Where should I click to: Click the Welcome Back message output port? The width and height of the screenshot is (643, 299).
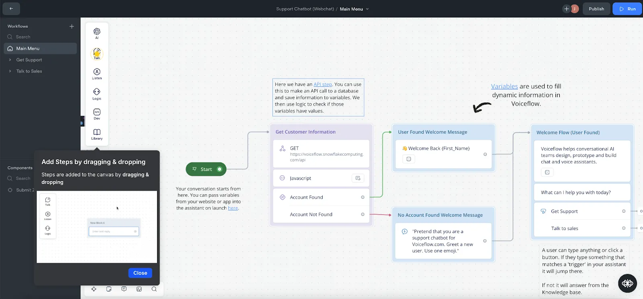485,154
